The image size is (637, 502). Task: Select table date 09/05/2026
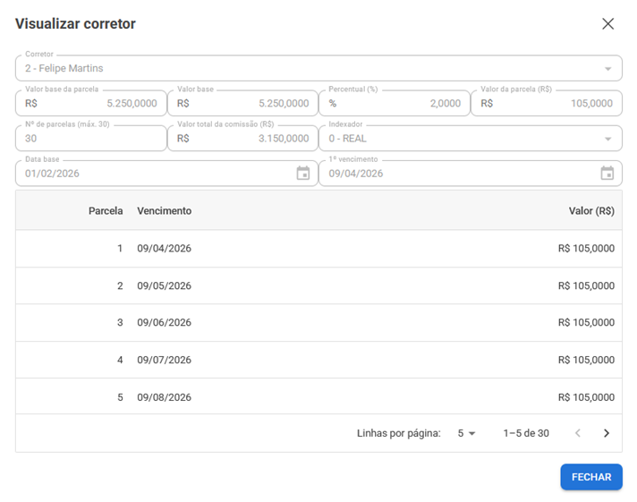coord(164,285)
